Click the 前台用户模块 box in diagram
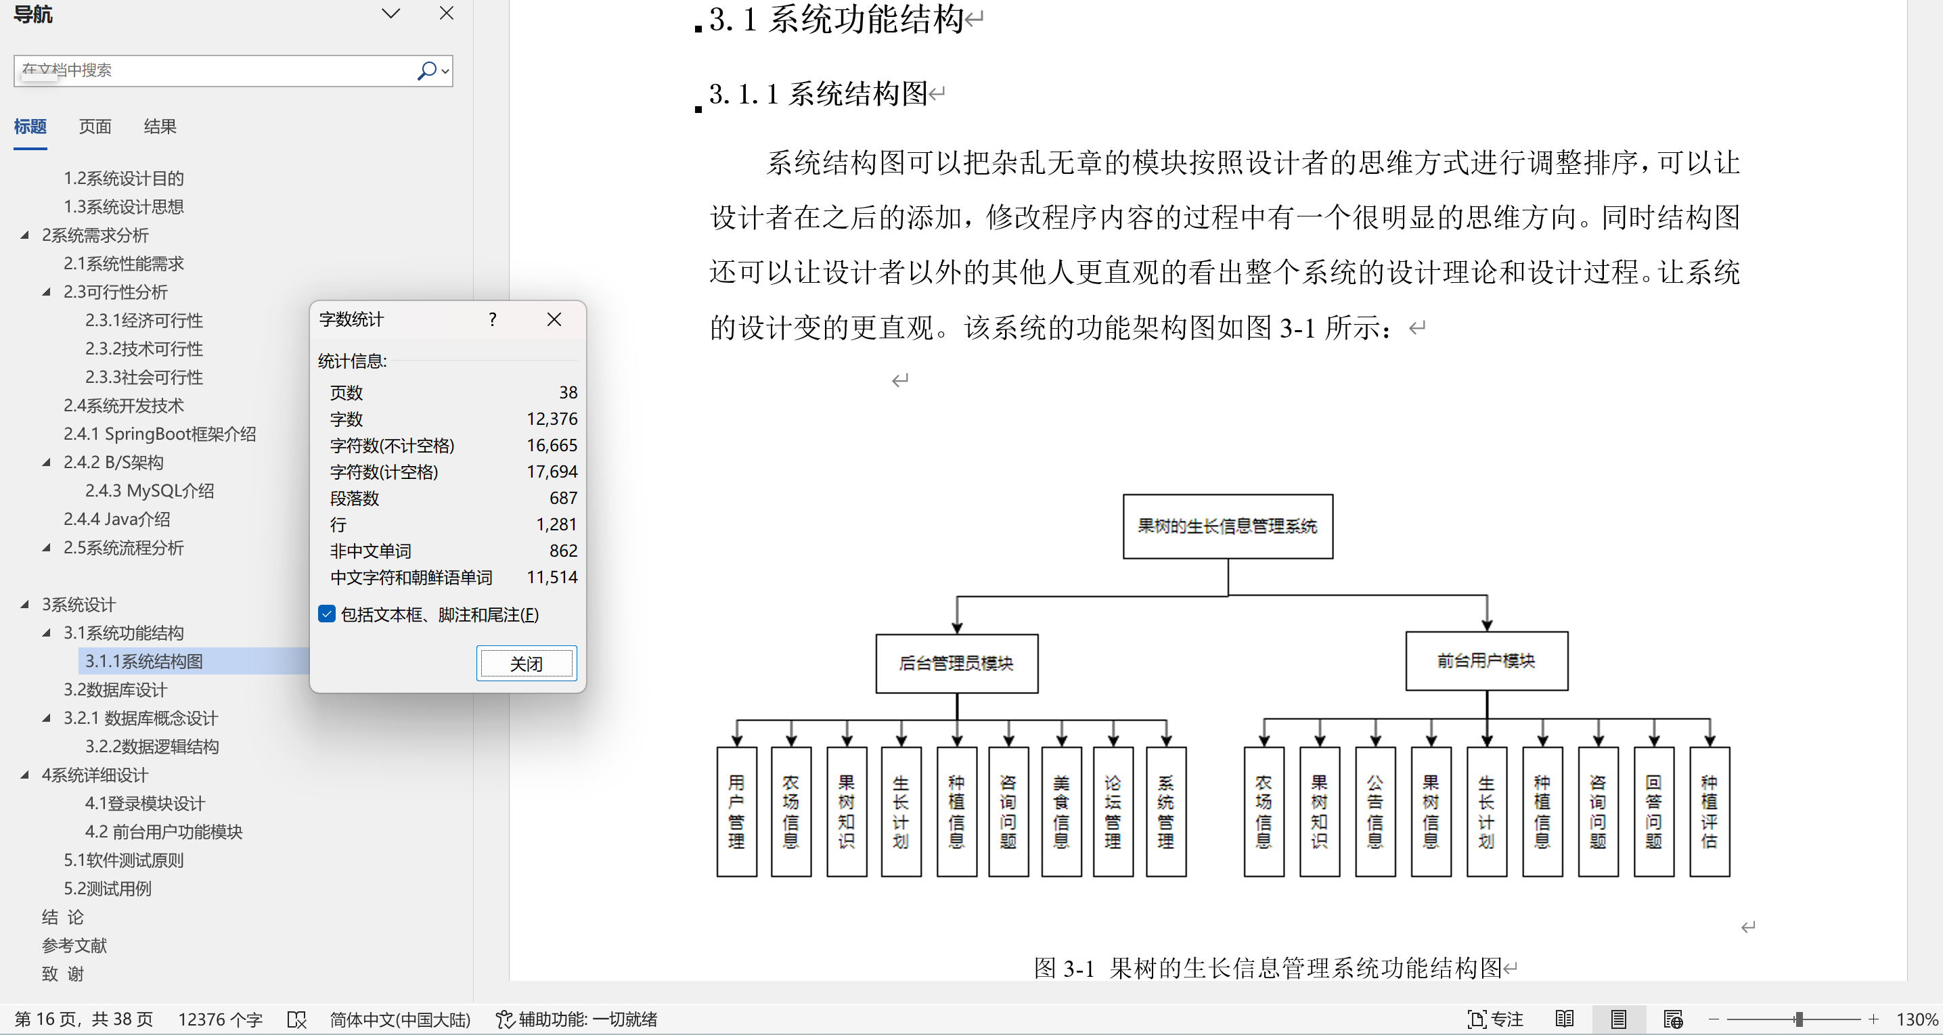Viewport: 1943px width, 1035px height. point(1487,661)
